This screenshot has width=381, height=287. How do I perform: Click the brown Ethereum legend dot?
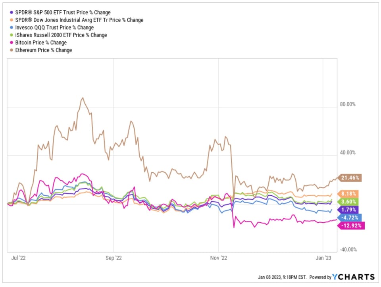point(11,50)
